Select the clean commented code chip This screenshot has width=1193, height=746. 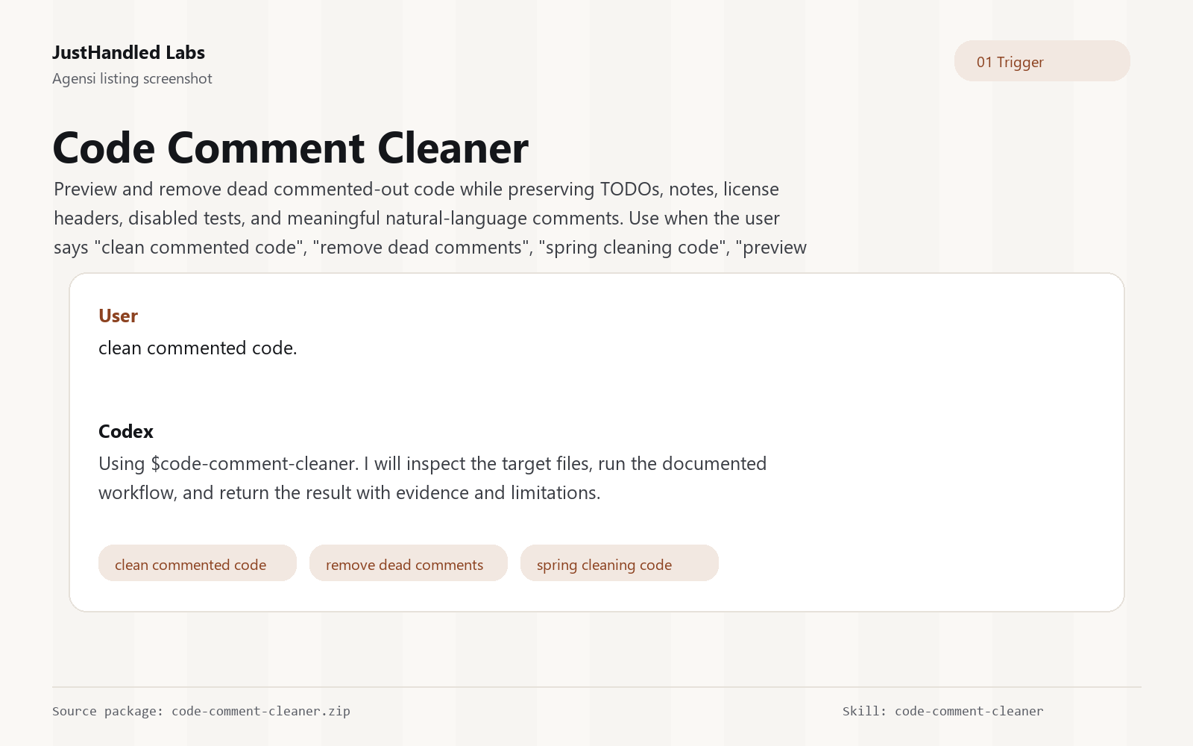(x=198, y=563)
